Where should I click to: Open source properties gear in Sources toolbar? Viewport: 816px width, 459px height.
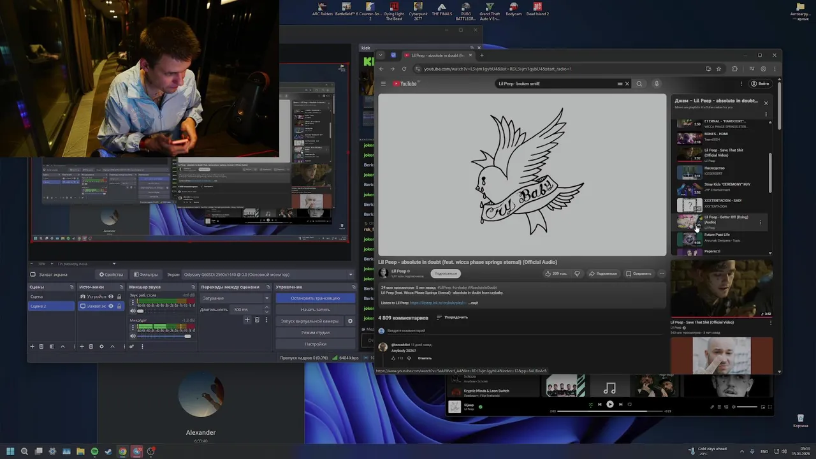tap(101, 346)
